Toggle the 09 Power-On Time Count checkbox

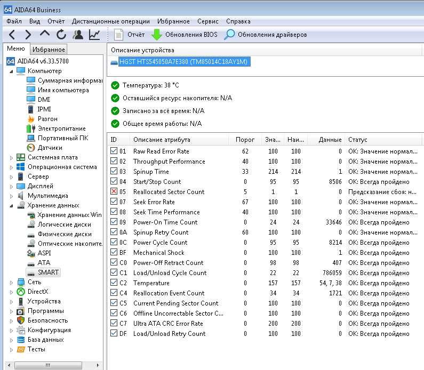pos(114,222)
